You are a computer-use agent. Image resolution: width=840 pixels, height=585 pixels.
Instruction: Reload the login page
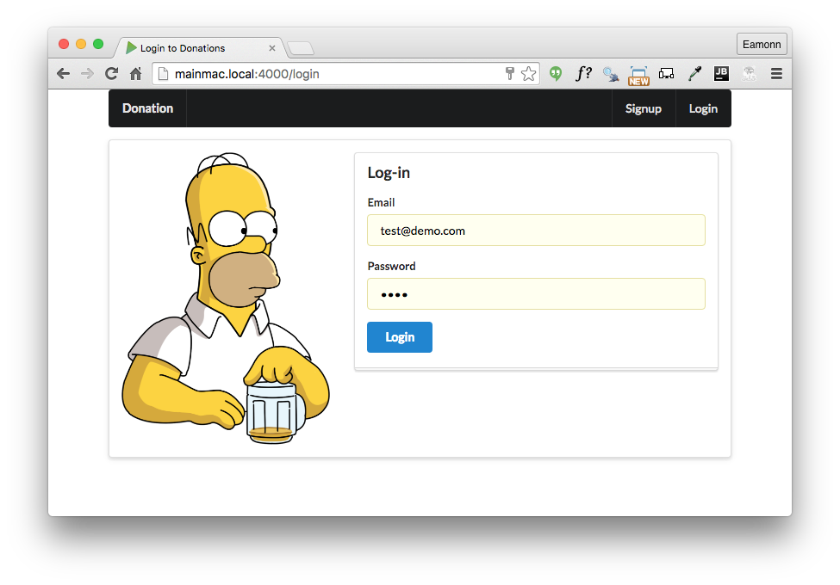111,74
